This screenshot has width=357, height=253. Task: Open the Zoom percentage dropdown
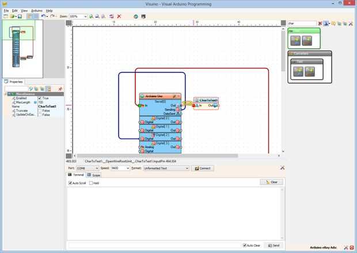point(85,16)
